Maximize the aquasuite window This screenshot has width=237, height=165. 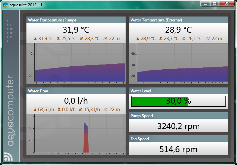[214, 4]
